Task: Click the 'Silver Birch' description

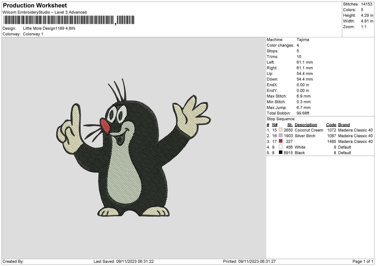Action: pyautogui.click(x=305, y=136)
